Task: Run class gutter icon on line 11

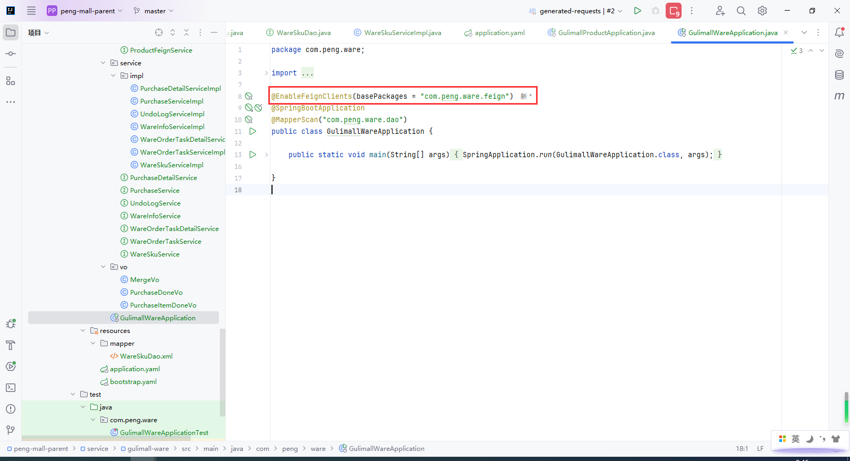Action: point(253,131)
